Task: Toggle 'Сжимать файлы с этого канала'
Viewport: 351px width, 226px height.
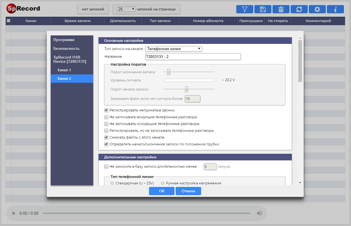Action: [106, 137]
